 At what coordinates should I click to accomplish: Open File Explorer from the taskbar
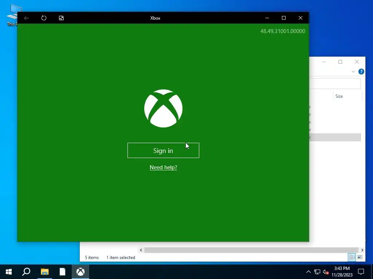point(44,272)
